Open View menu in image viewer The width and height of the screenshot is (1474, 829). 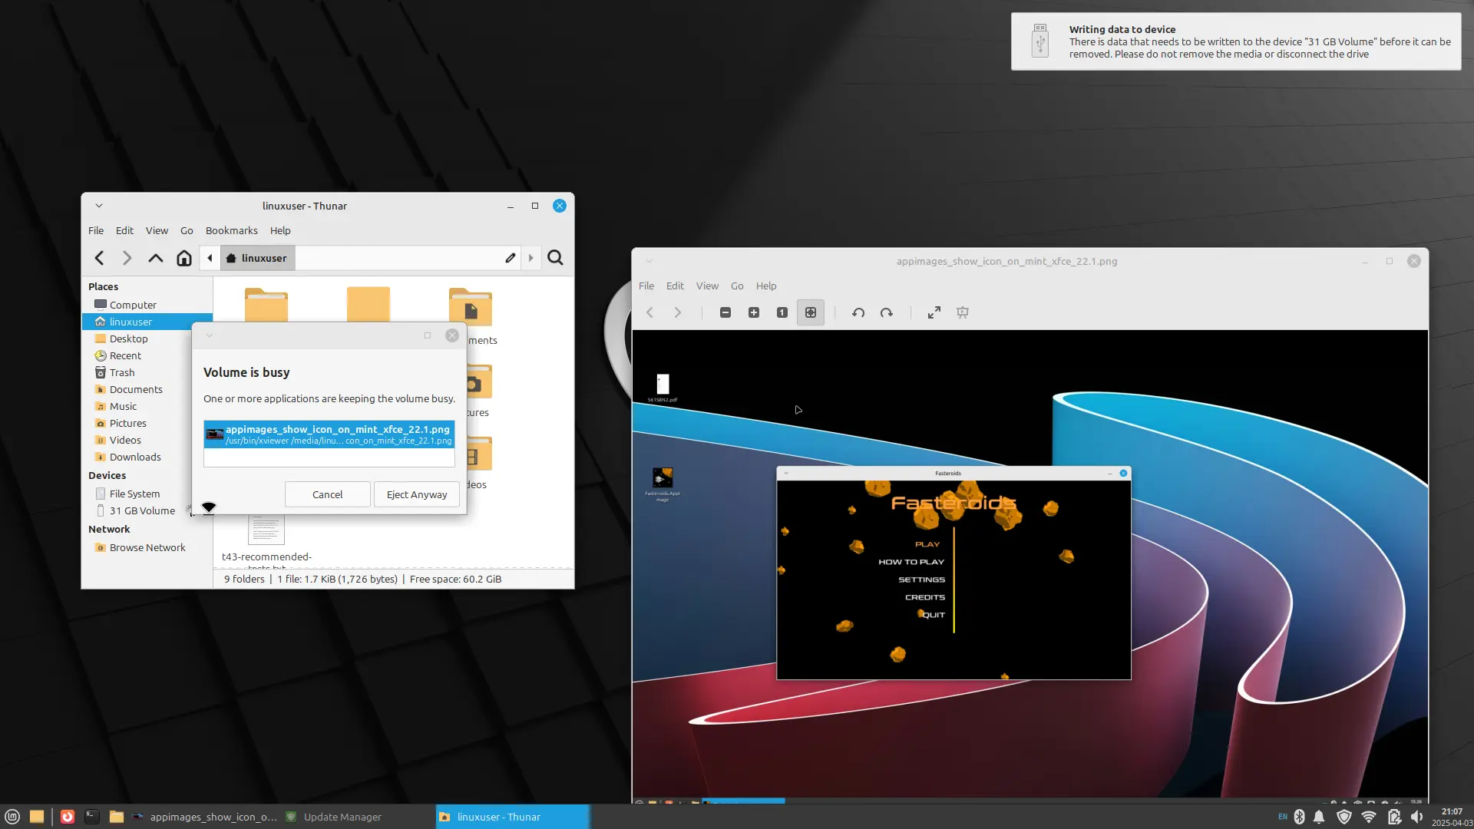point(706,286)
